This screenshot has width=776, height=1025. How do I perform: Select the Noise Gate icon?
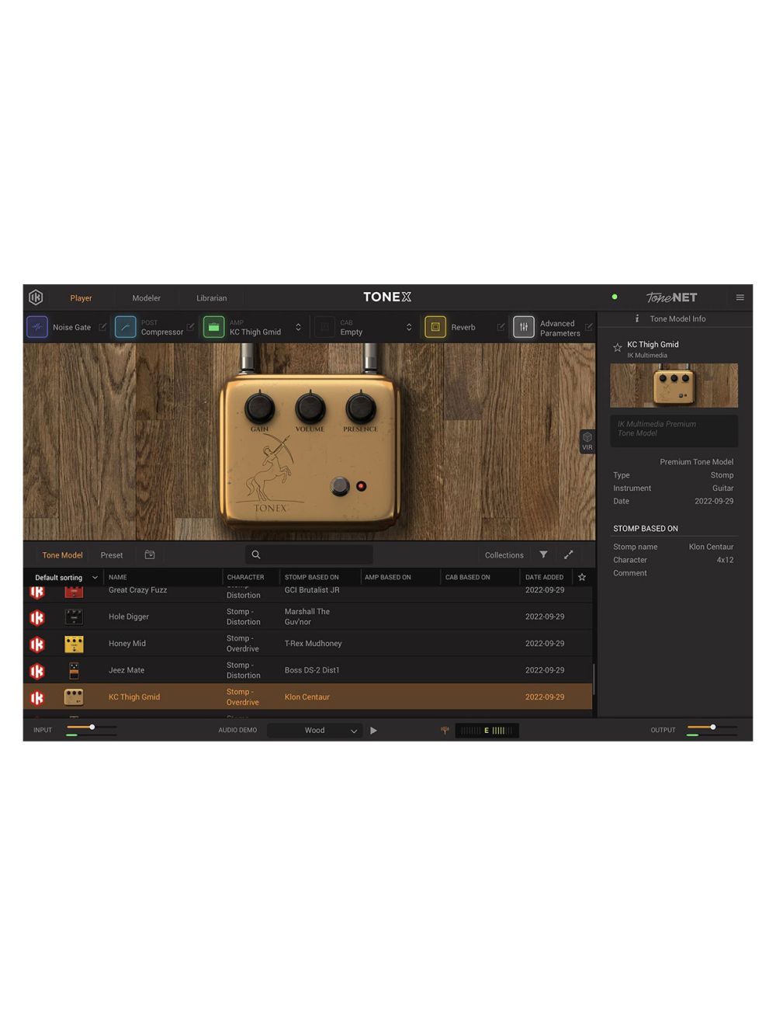(36, 327)
